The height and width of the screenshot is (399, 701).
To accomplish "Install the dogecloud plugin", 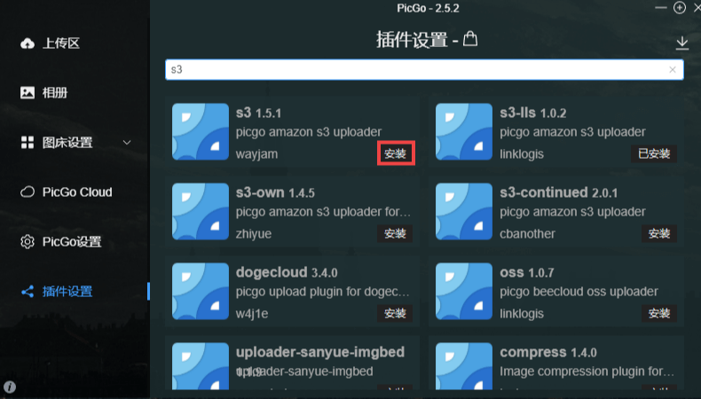I will click(395, 313).
